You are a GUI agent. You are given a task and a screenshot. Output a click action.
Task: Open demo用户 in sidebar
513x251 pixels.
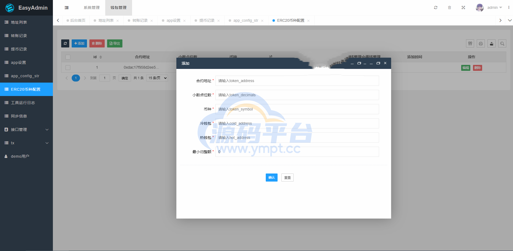[x=26, y=156]
